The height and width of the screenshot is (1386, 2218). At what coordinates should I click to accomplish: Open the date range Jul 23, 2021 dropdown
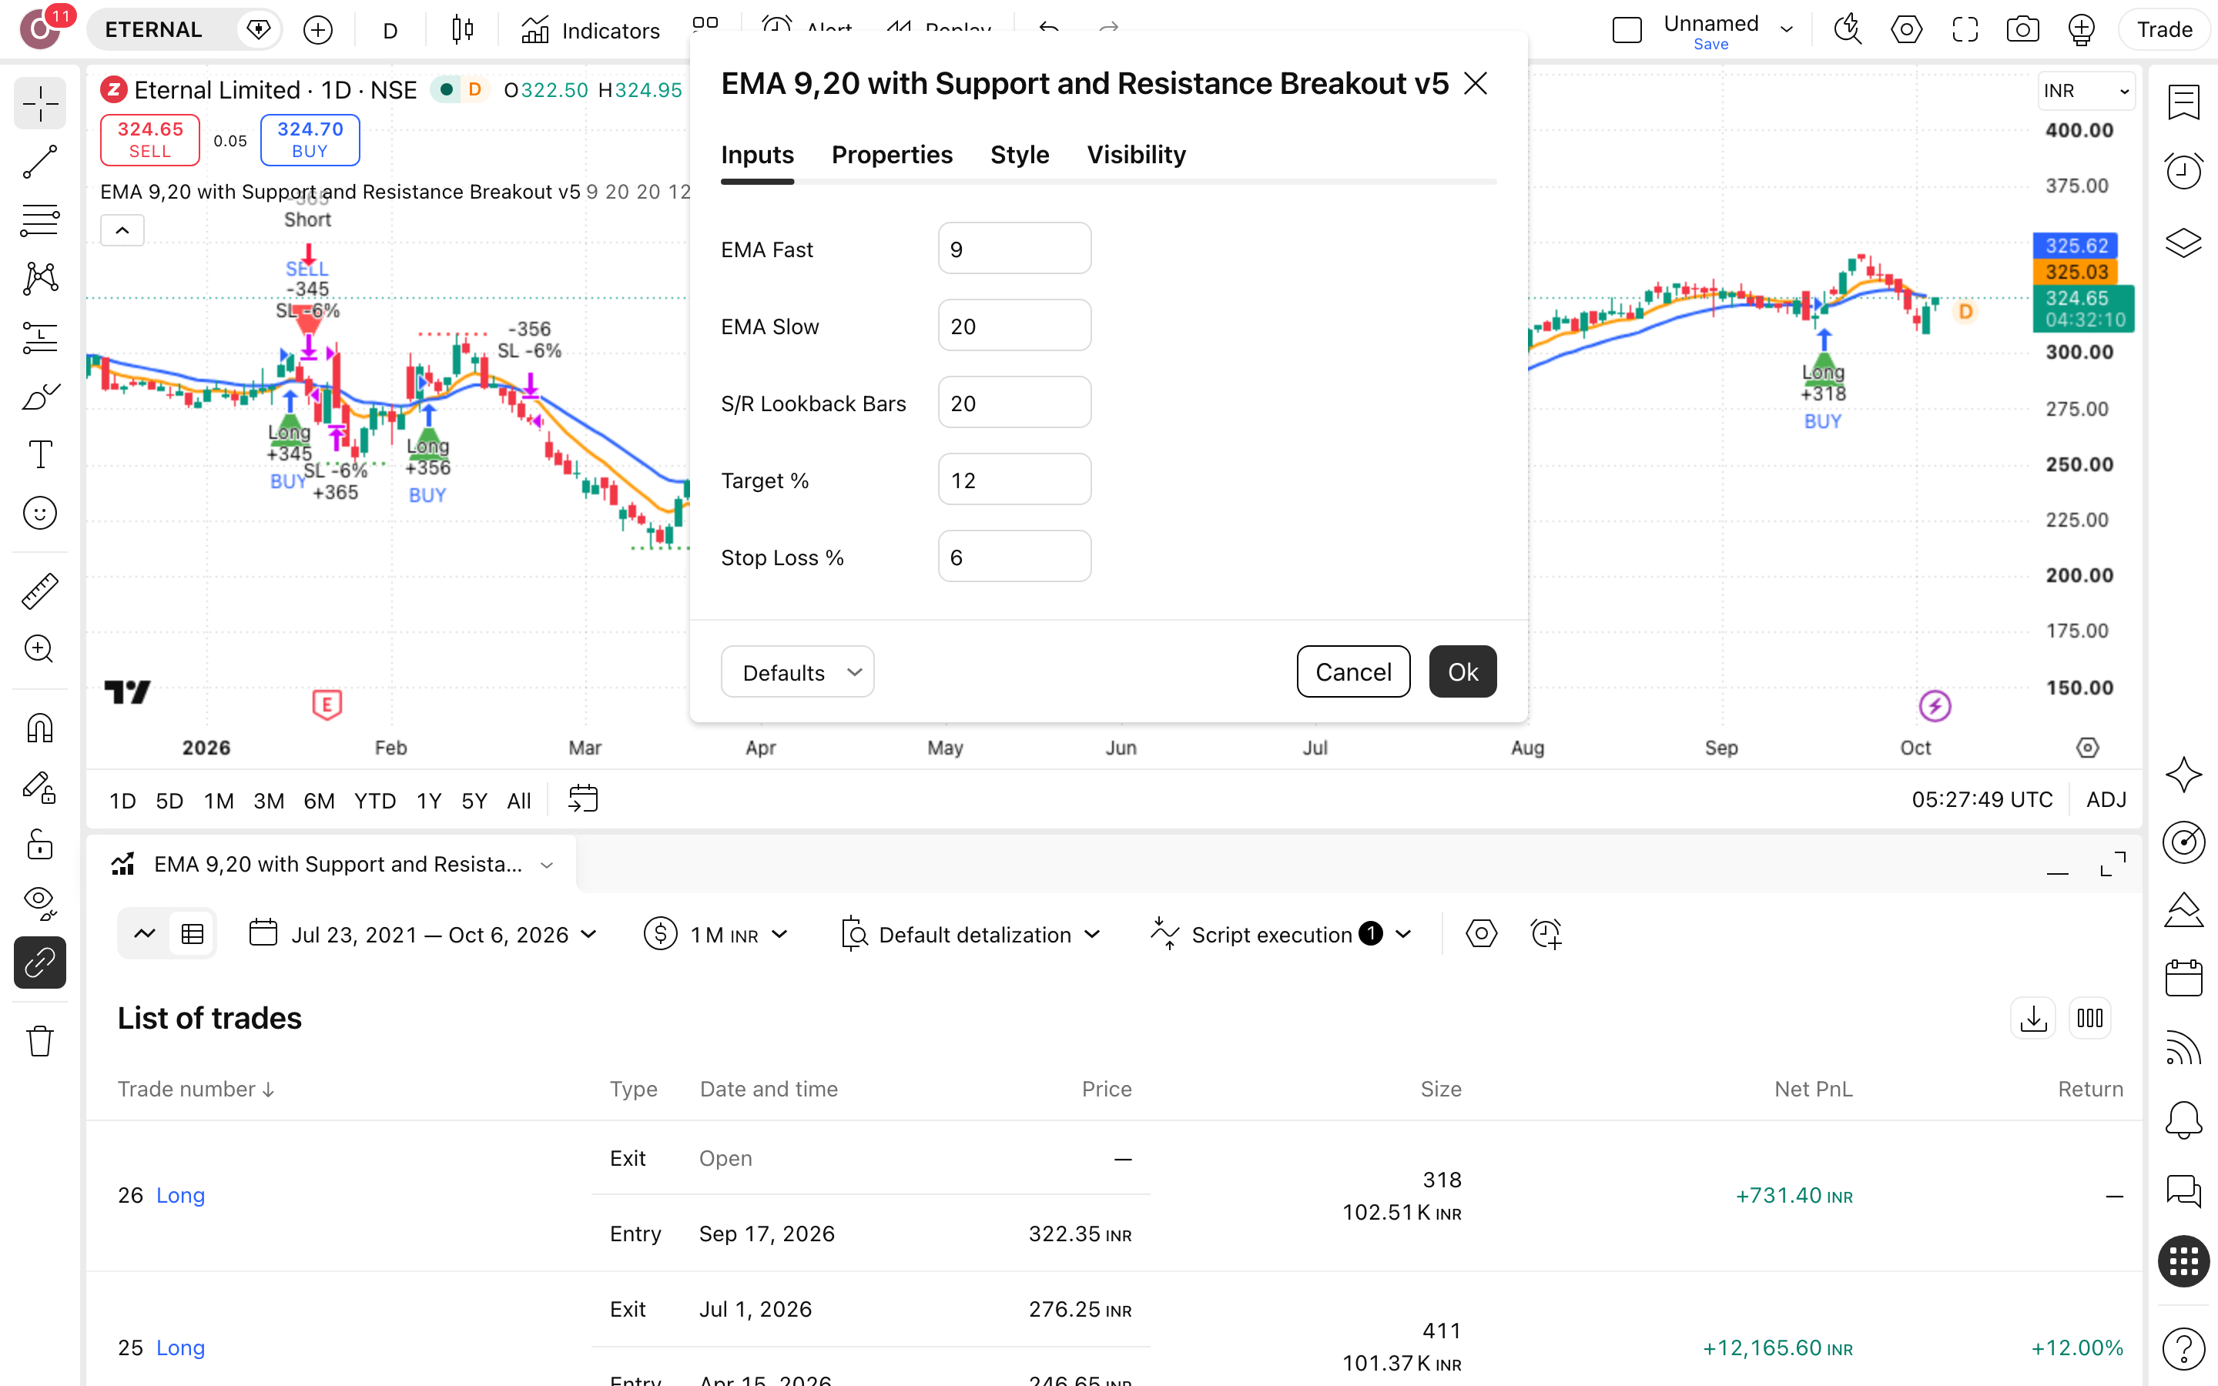click(424, 934)
